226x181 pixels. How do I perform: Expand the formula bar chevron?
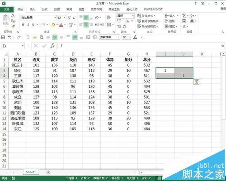223,46
